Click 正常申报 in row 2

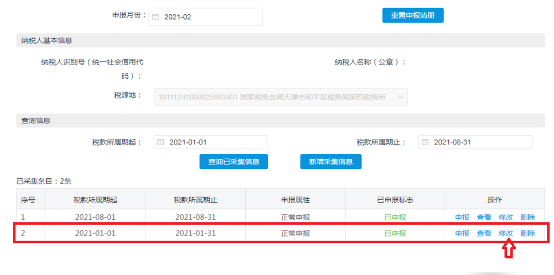click(295, 233)
